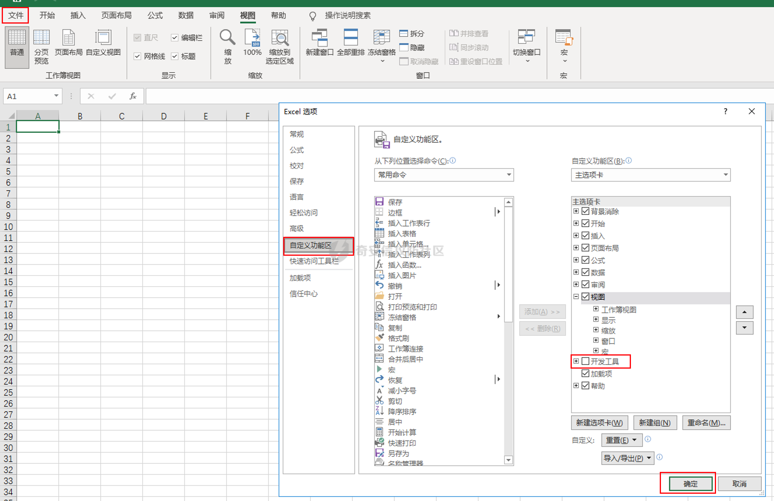This screenshot has height=501, width=774.
Task: Toggle the Headings (标题) checkbox in ribbon
Action: [x=175, y=56]
